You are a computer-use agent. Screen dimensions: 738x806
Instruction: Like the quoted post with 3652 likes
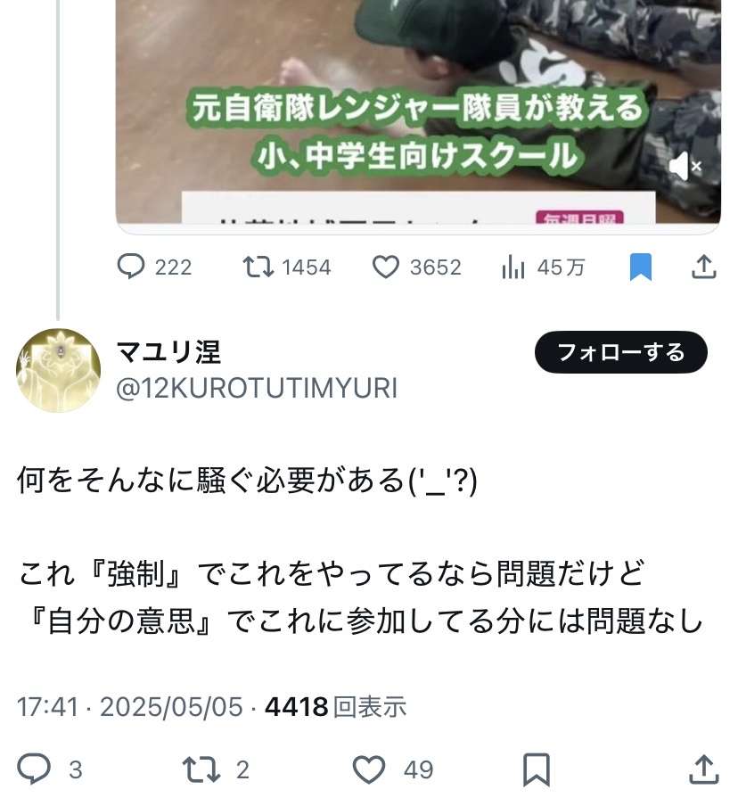pyautogui.click(x=417, y=267)
